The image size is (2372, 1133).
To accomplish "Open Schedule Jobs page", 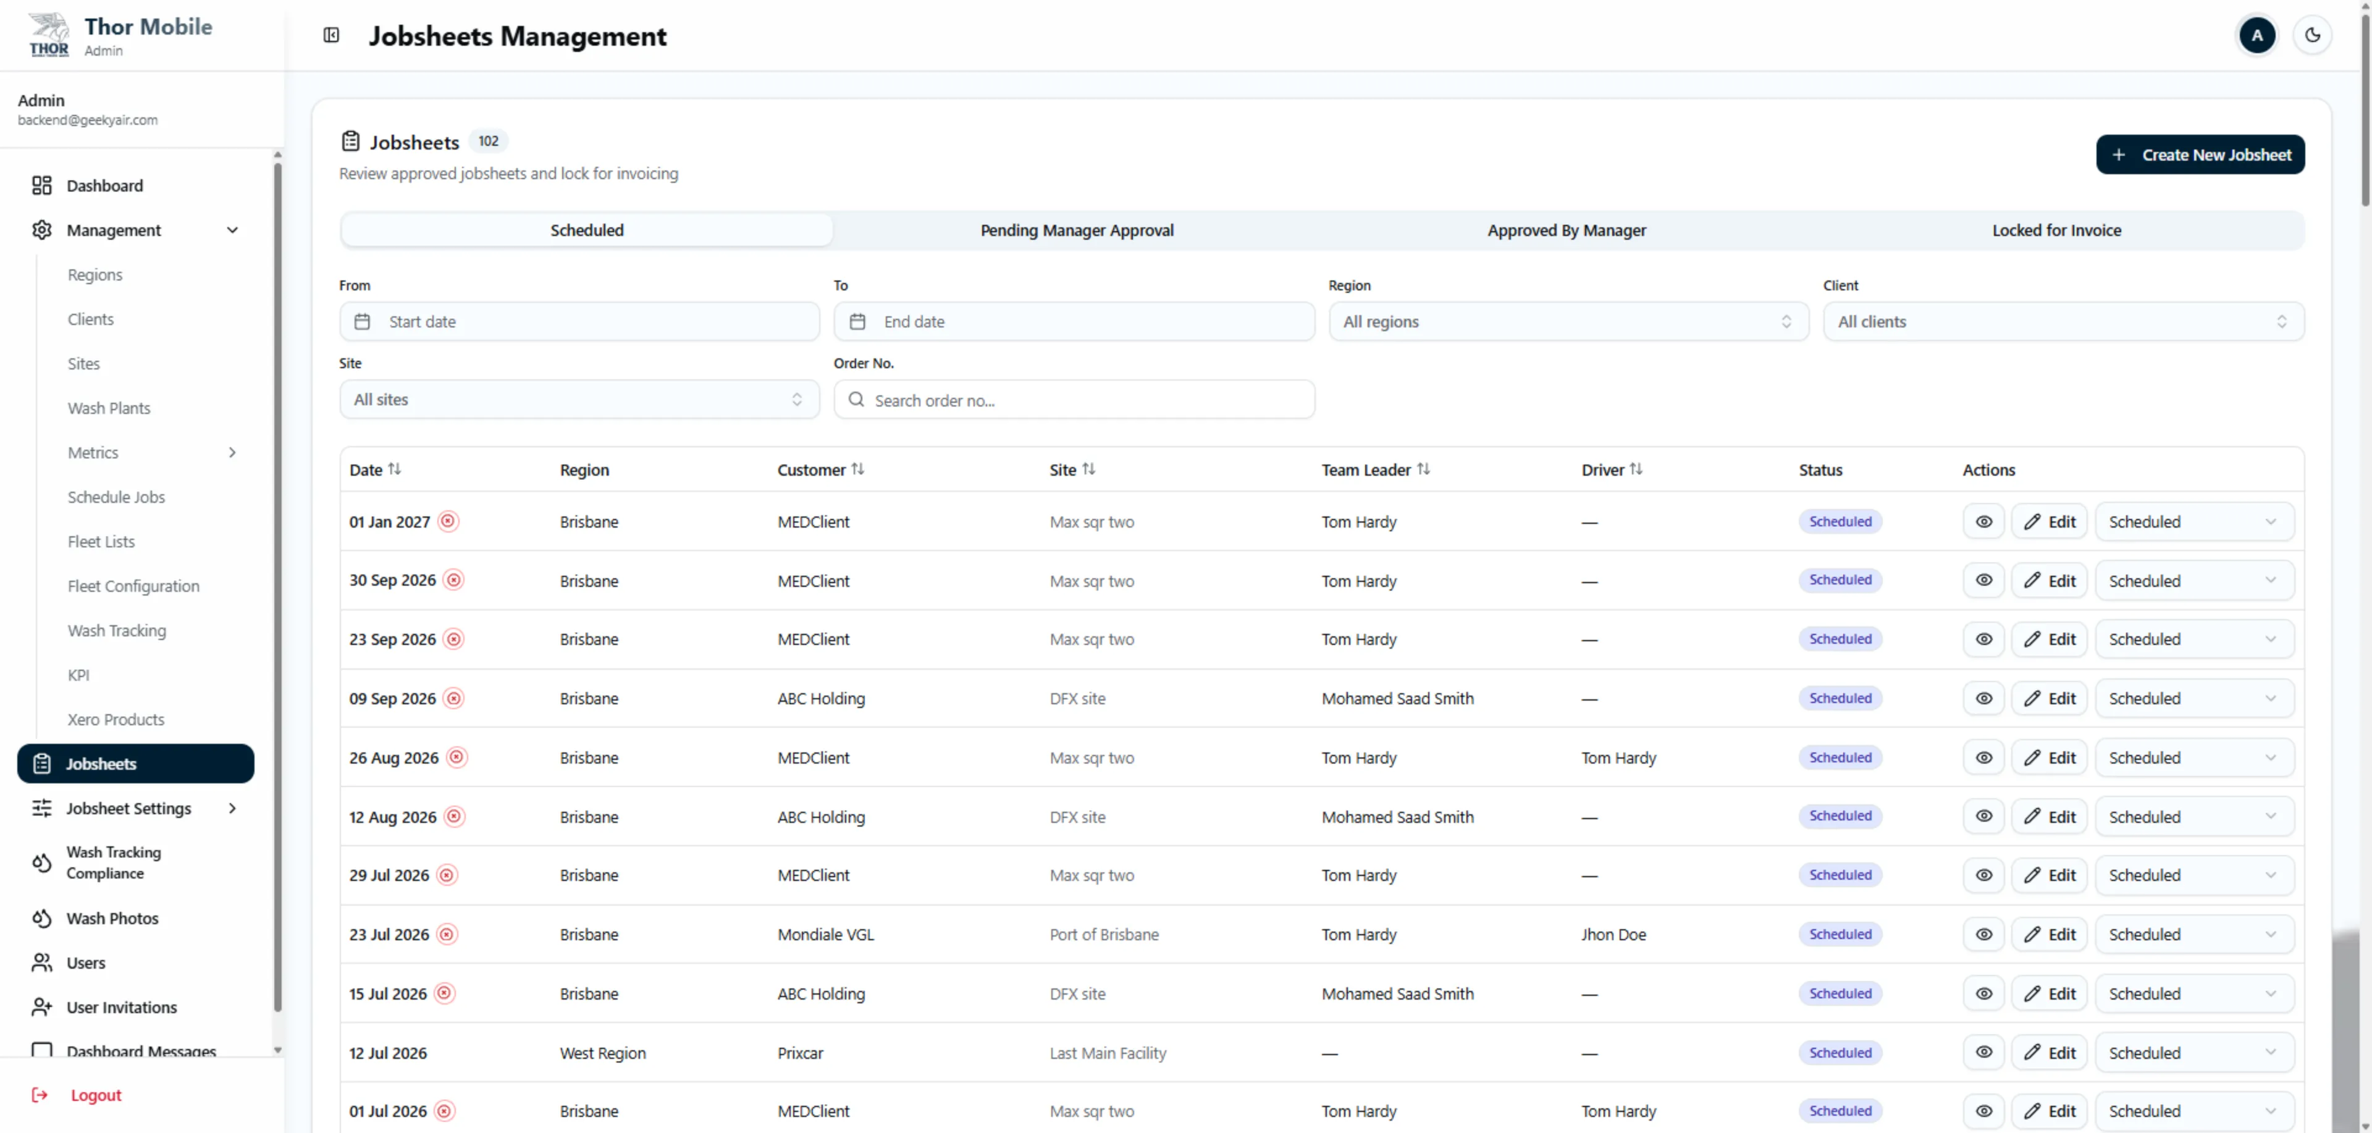I will tap(116, 497).
